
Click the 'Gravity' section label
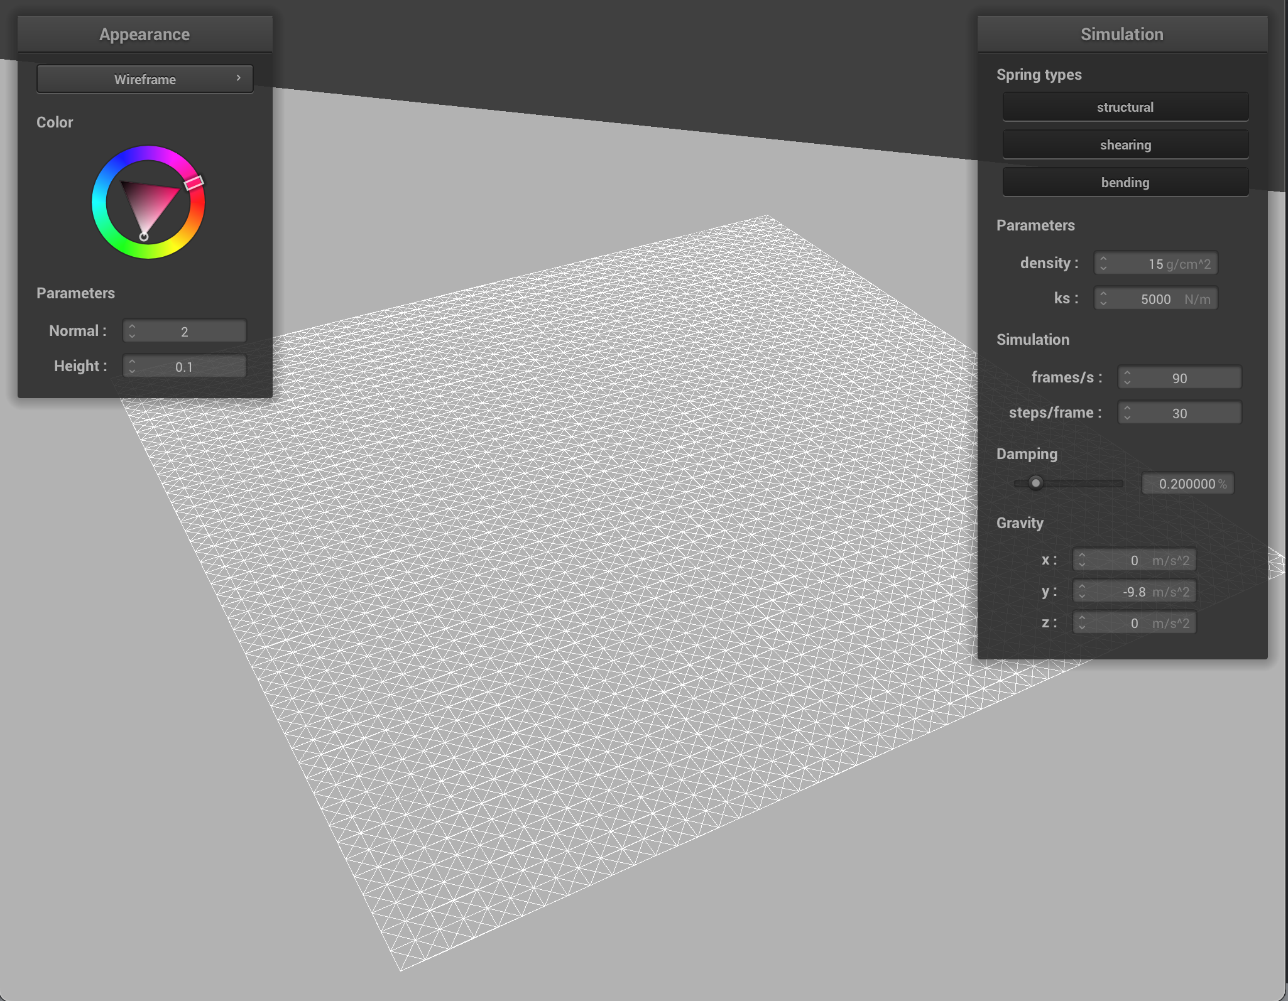(1020, 523)
